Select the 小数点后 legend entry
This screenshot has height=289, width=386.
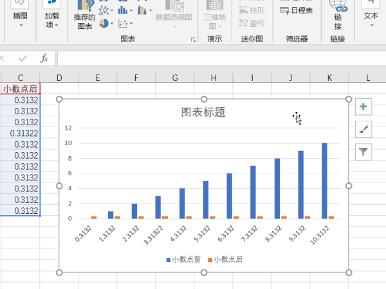(225, 259)
